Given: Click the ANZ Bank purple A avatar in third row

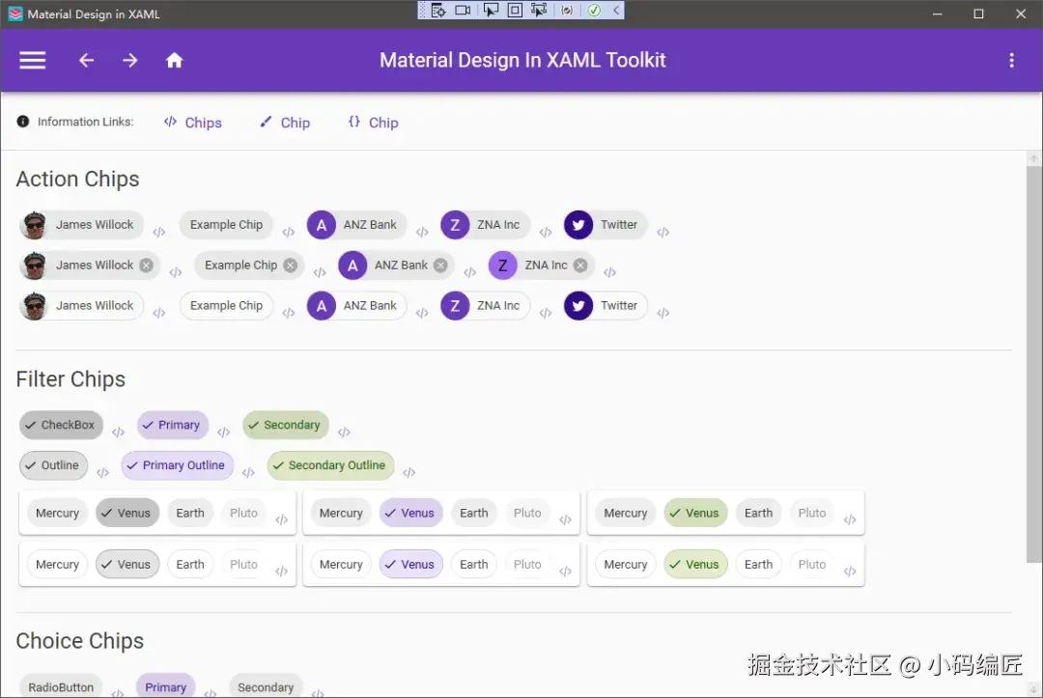Looking at the screenshot, I should pos(322,306).
